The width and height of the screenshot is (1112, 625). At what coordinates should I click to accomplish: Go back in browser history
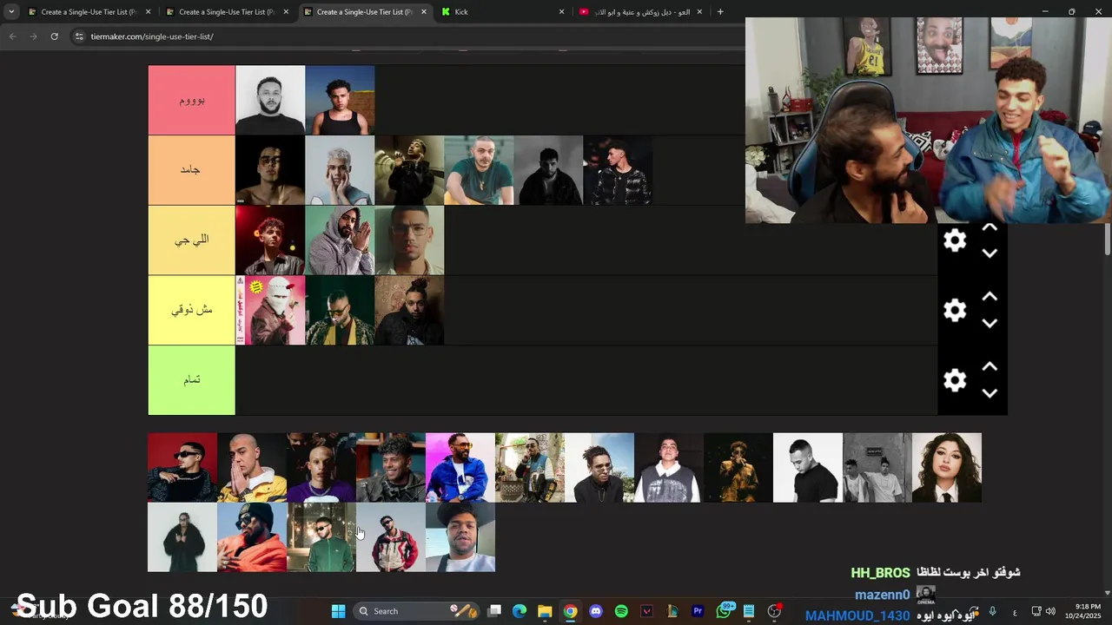(12, 36)
